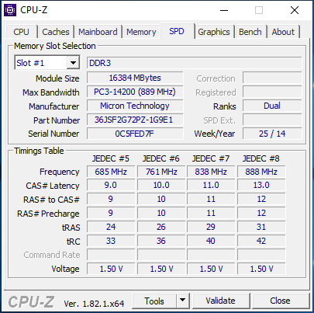Image resolution: width=314 pixels, height=313 pixels.
Task: Close window with the title bar X
Action: pos(295,10)
